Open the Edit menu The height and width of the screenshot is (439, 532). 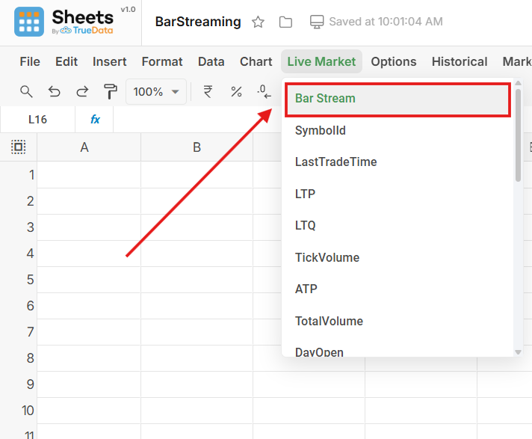66,61
